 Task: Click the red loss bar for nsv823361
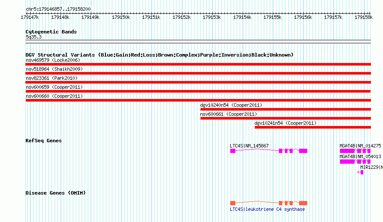pos(198,82)
